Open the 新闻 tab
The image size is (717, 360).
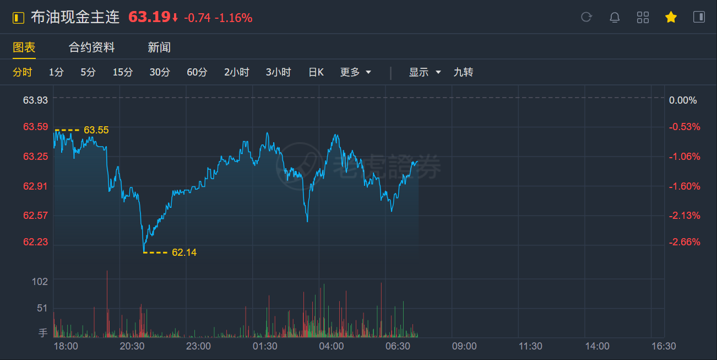tap(159, 47)
